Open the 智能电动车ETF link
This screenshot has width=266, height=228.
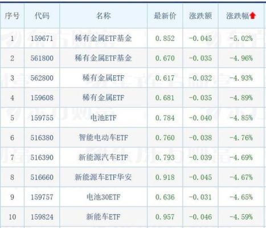coord(103,137)
